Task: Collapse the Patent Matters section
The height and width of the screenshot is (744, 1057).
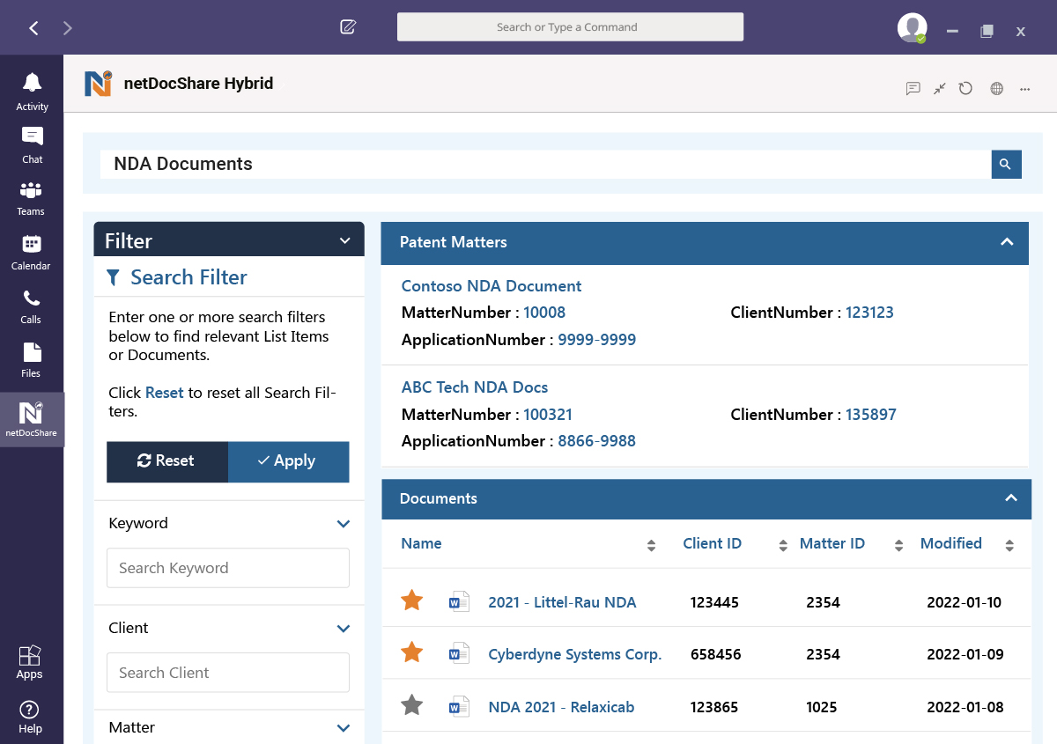Action: pos(1007,242)
